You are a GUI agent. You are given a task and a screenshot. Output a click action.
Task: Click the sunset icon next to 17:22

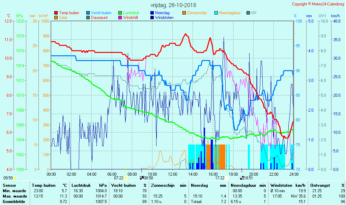[227, 178]
